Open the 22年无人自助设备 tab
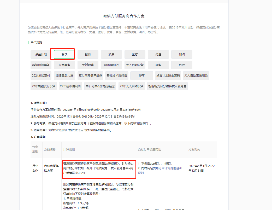272x210 pixels. coord(132,86)
